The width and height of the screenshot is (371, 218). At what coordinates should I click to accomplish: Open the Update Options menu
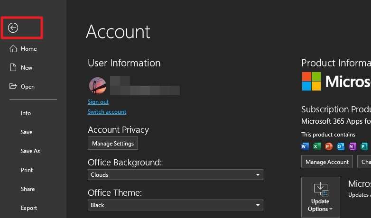pos(321,197)
